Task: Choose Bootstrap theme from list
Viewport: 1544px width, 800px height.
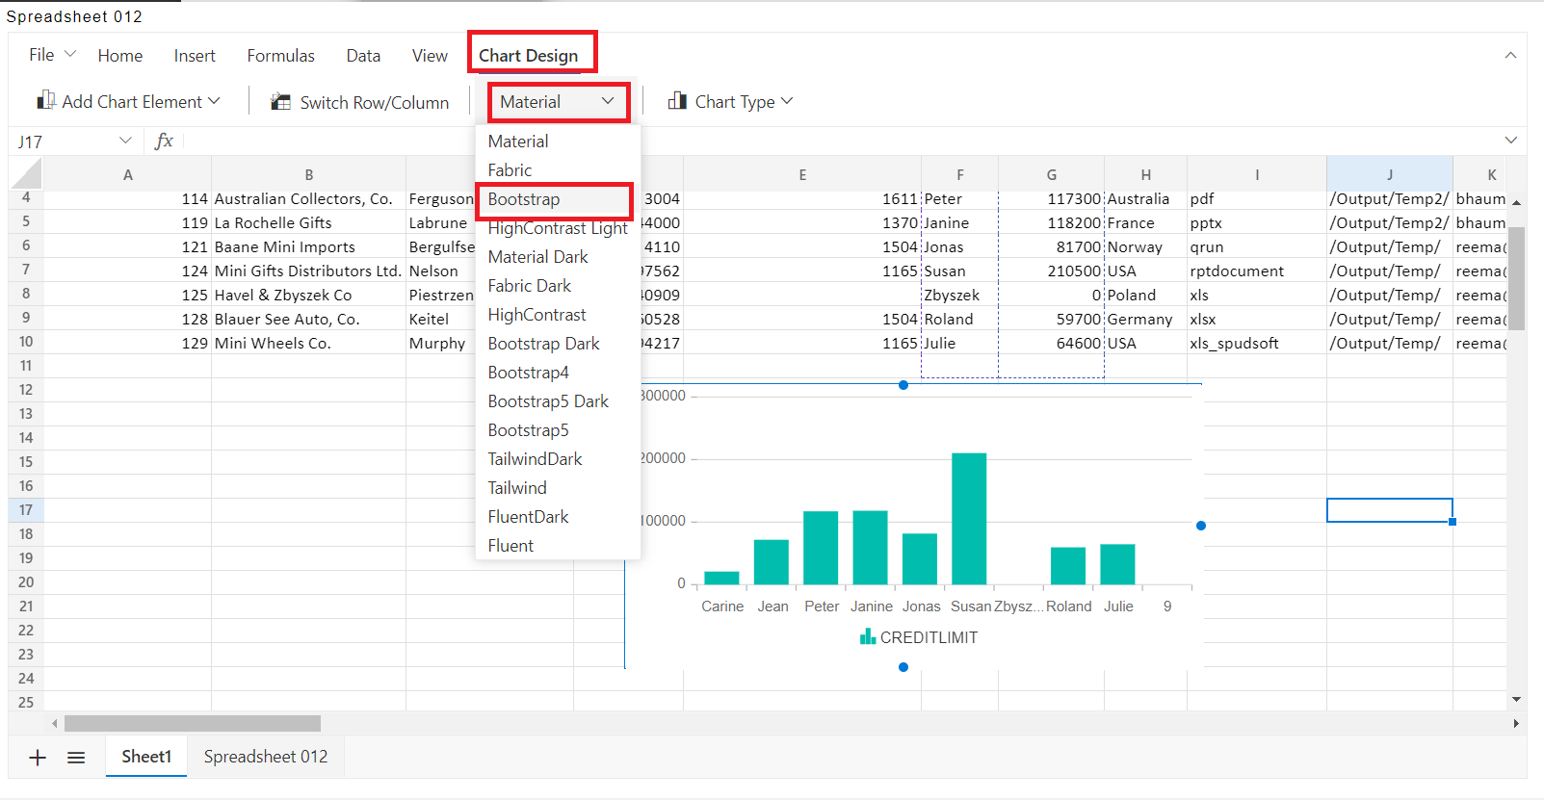Action: [558, 199]
